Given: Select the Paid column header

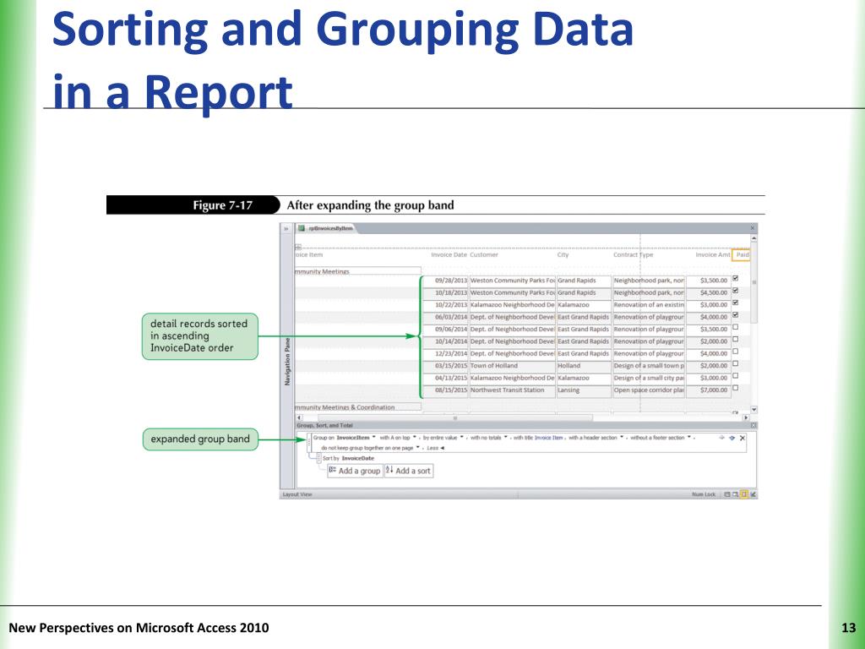Looking at the screenshot, I should point(743,255).
